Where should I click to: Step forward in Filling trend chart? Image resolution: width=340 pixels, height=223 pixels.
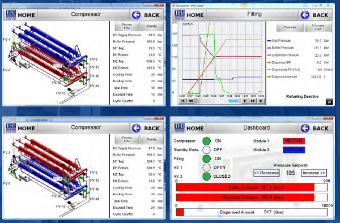click(245, 101)
